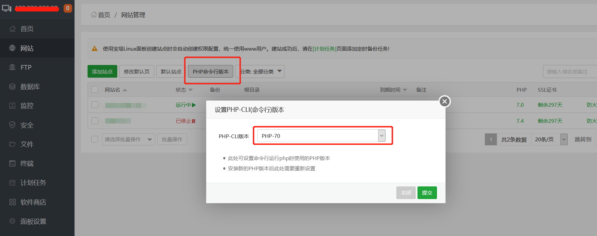The width and height of the screenshot is (597, 236).
Task: Follow the [计划任务] link in notice
Action: [x=324, y=49]
